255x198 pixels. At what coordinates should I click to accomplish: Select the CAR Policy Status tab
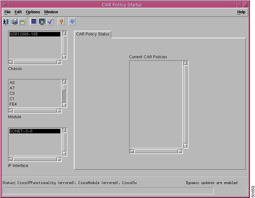[93, 34]
